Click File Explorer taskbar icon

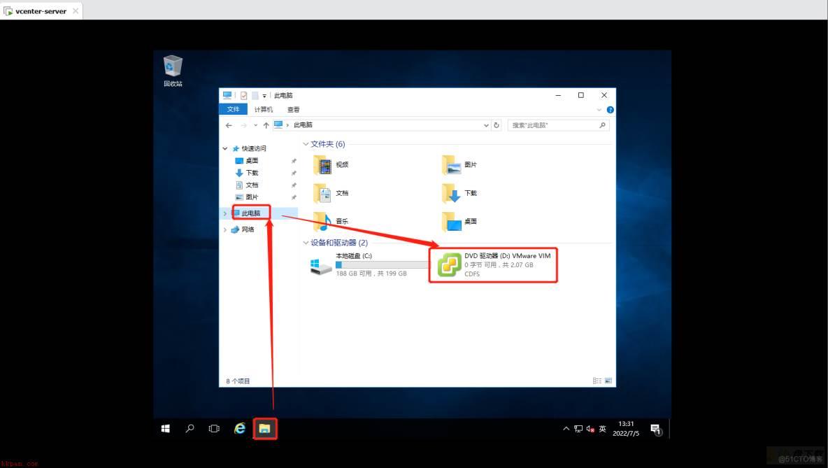click(x=264, y=429)
